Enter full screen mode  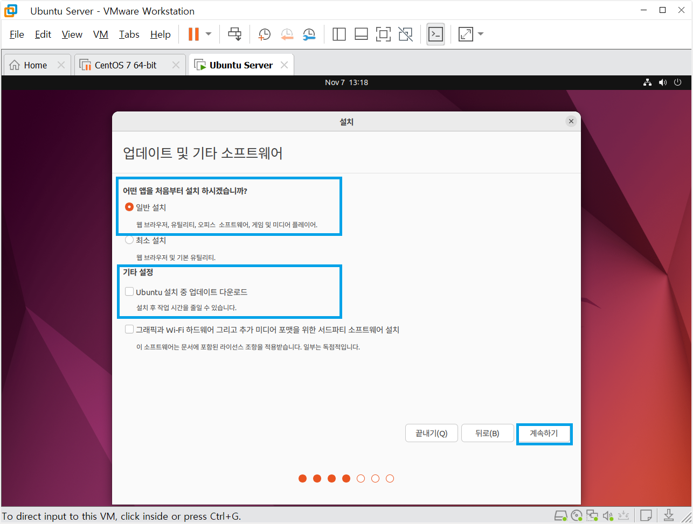point(383,34)
